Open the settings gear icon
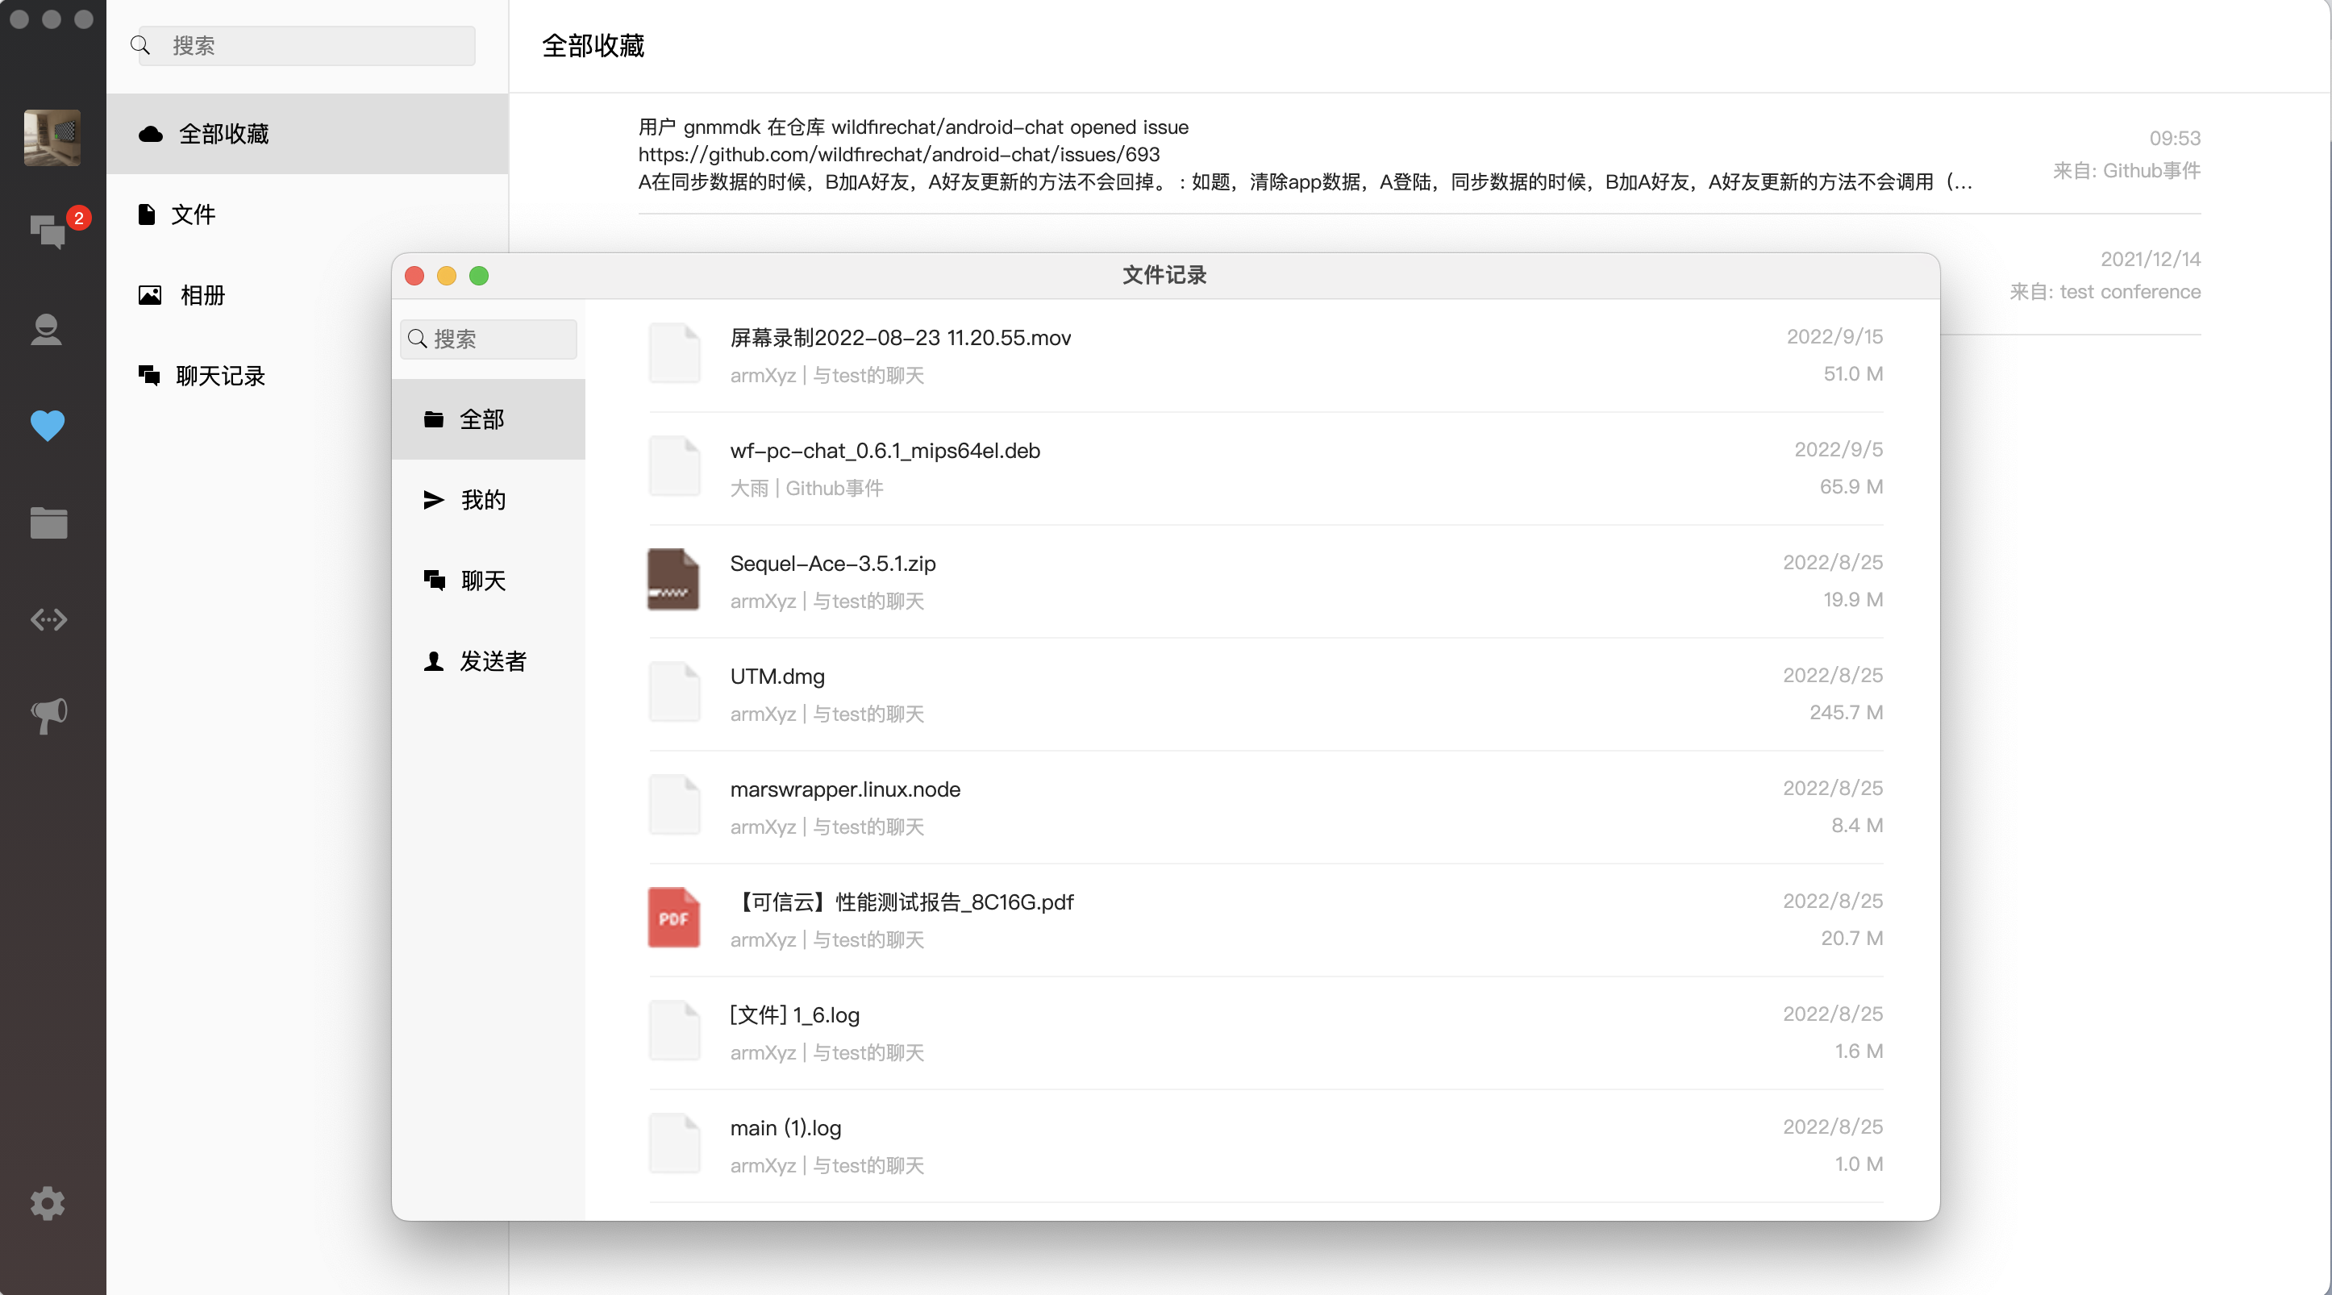The height and width of the screenshot is (1295, 2332). [x=47, y=1203]
